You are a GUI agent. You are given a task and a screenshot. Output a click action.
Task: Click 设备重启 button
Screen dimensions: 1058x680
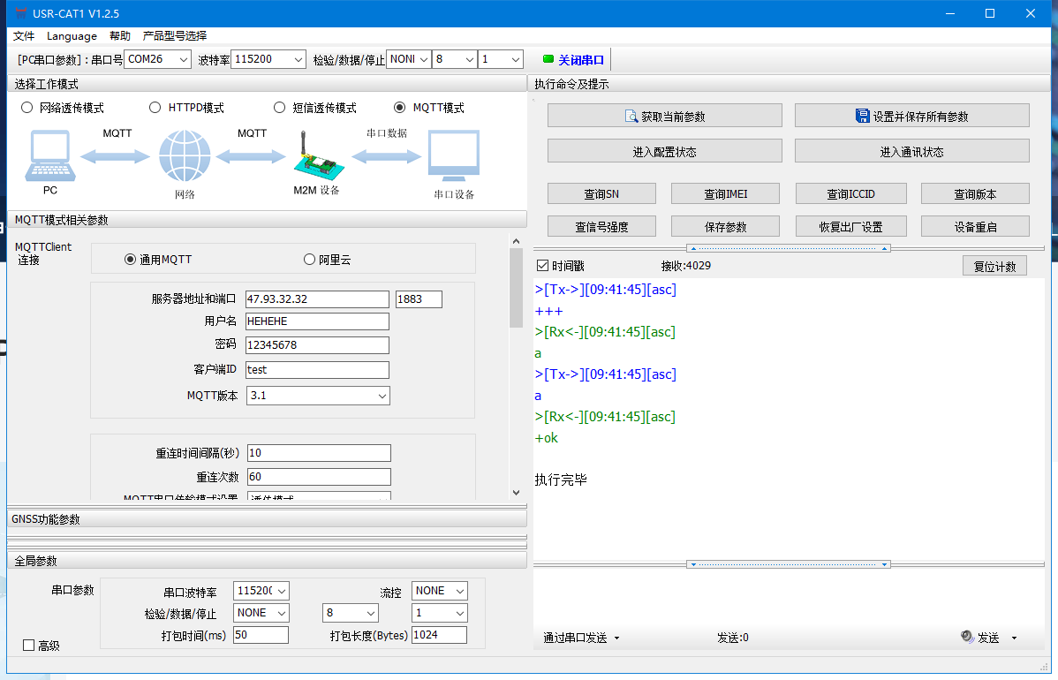click(x=975, y=227)
